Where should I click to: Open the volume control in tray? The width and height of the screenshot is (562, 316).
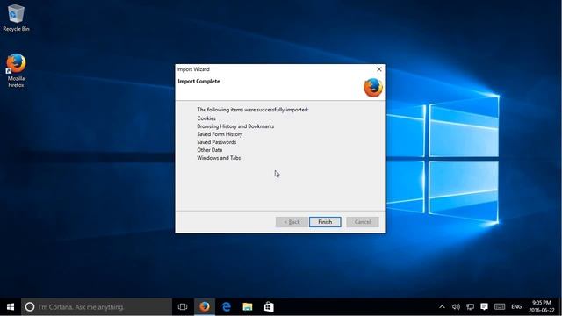click(x=456, y=307)
